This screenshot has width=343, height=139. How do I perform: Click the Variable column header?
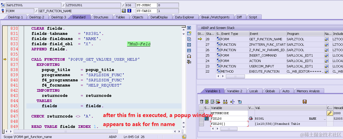229,108
